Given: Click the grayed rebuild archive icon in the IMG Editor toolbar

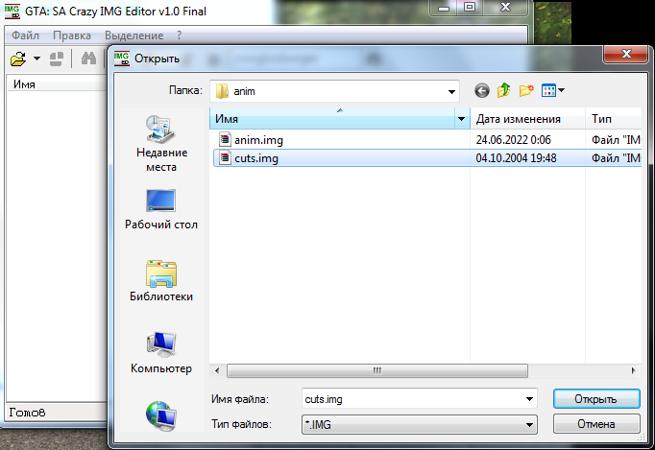Looking at the screenshot, I should pos(57,59).
